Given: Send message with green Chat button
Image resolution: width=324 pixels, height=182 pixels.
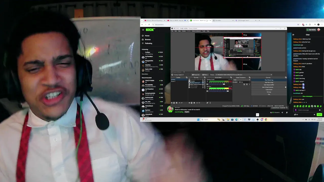Looking at the screenshot, I should 319,115.
